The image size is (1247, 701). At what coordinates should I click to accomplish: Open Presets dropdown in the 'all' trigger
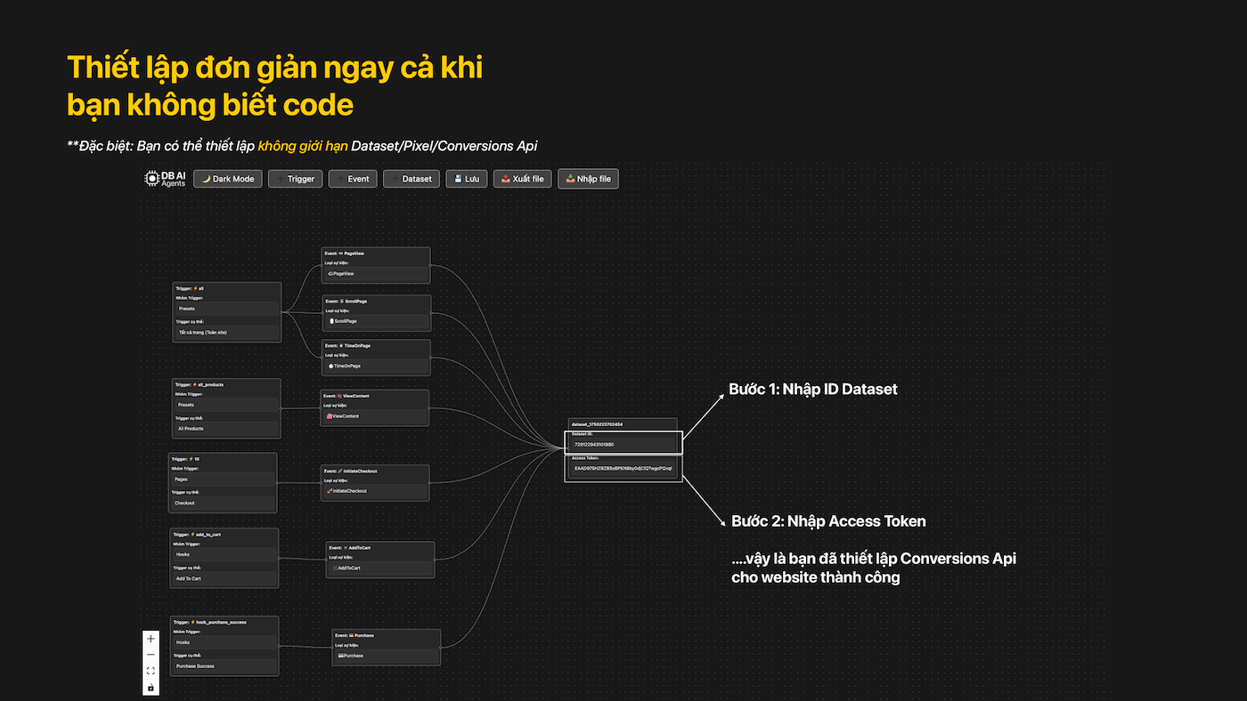click(226, 309)
